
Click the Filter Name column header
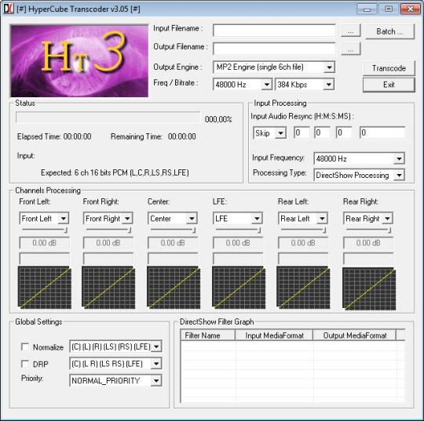[x=207, y=335]
